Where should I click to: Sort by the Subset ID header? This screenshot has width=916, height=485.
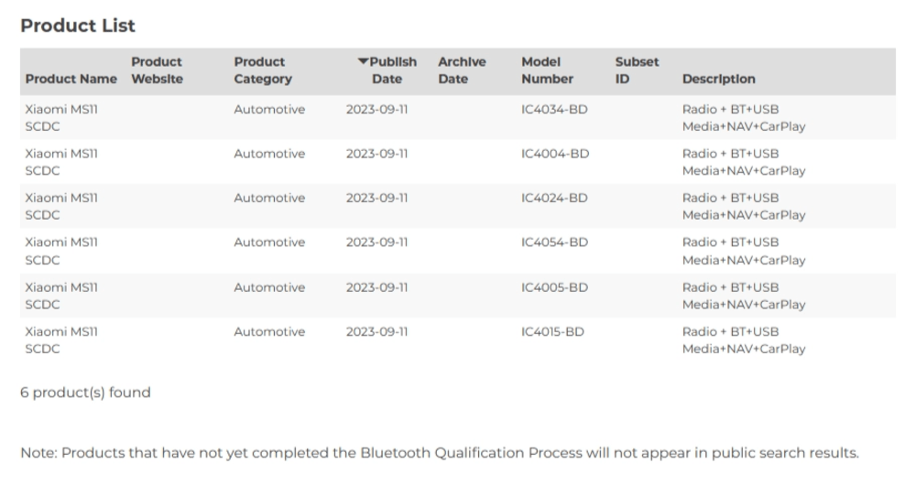(x=637, y=70)
